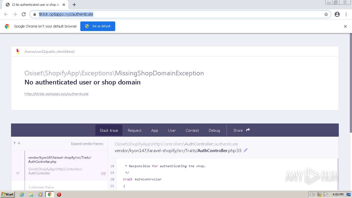Viewport: 352px width, 198px height.
Task: Switch to the Debug tab
Action: [x=214, y=130]
